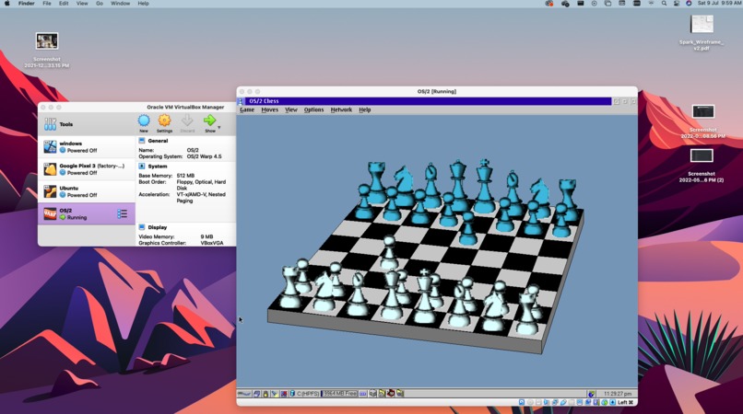
Task: Open Settings in VirtualBox Manager toolbar
Action: click(164, 123)
